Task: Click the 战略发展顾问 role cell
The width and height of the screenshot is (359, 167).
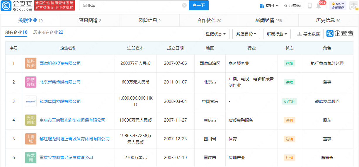Action: [x=327, y=101]
